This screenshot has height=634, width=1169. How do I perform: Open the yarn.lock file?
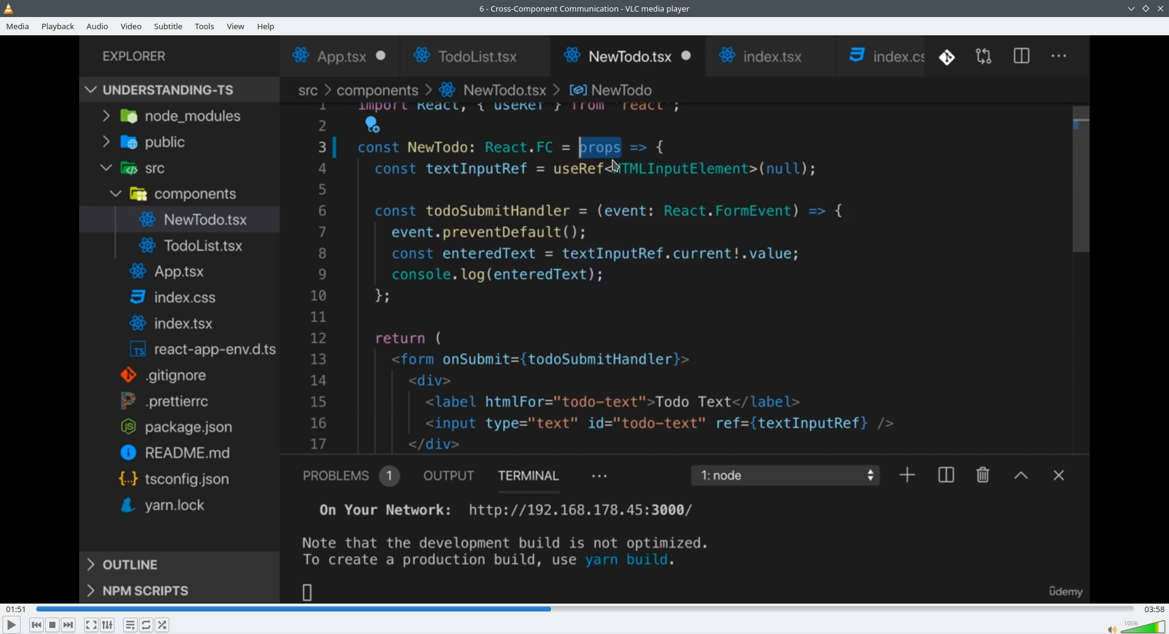pos(179,506)
